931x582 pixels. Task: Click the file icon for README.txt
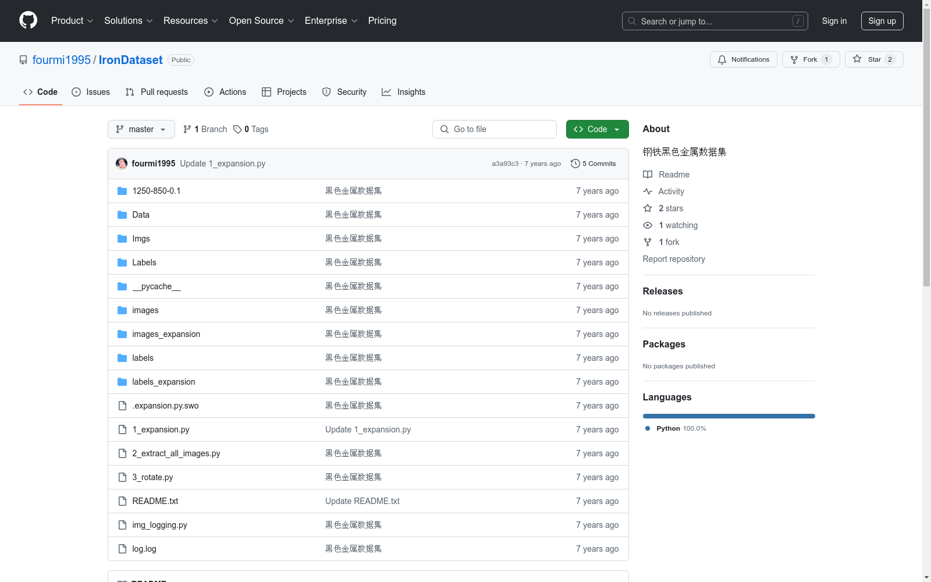coord(122,501)
